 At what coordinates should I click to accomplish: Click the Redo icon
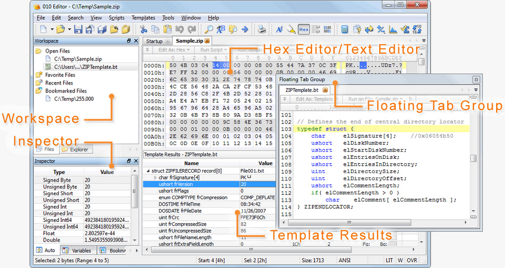(x=192, y=30)
